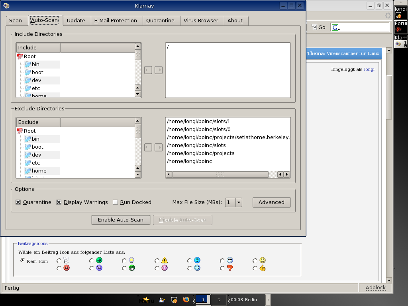Select /home/longi/boinc/slots/0 in exclude list

pos(198,129)
